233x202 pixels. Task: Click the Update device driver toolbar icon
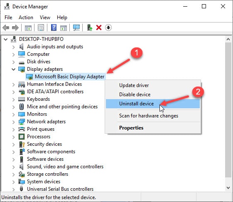(90, 27)
